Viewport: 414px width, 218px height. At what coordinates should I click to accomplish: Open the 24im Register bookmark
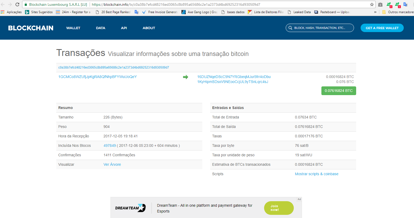pos(73,12)
